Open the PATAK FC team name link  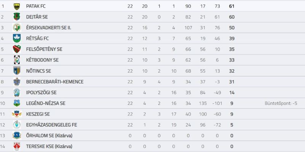click(x=36, y=6)
